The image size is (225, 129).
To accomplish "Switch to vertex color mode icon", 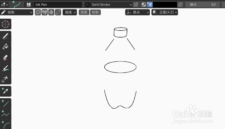I will [150, 5].
